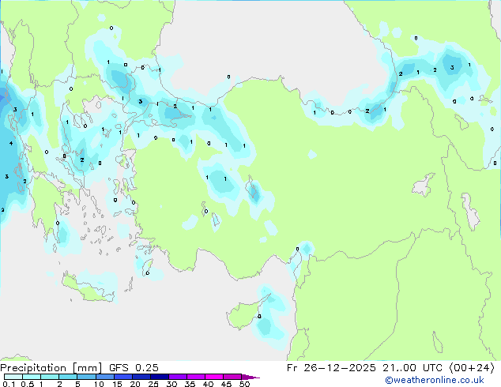Select legend swatch between 25 and 30
The width and height of the screenshot is (501, 387).
coord(159,377)
